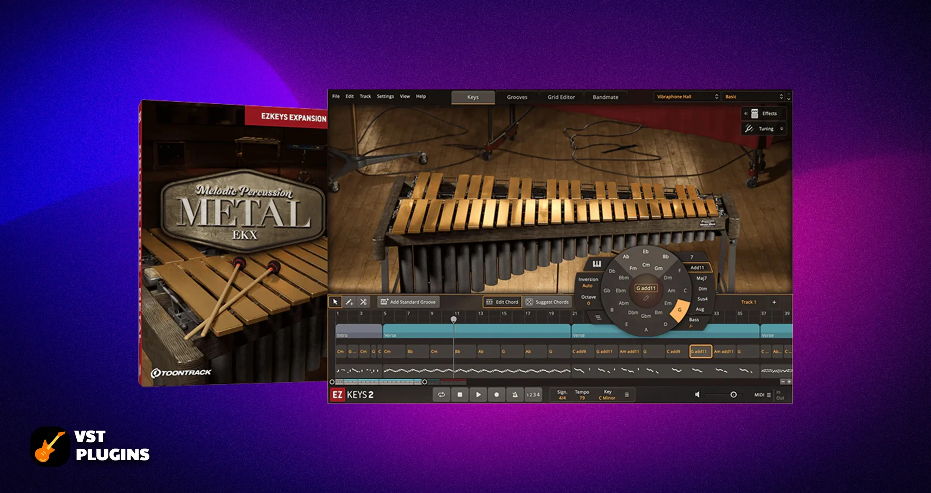The image size is (931, 493).
Task: Change the Octave value on chord wheel
Action: (588, 300)
